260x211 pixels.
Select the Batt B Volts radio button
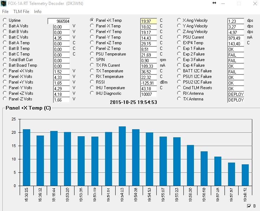[5, 31]
